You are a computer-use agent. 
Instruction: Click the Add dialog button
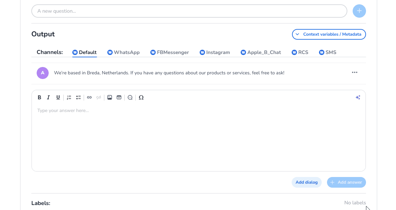pyautogui.click(x=306, y=182)
